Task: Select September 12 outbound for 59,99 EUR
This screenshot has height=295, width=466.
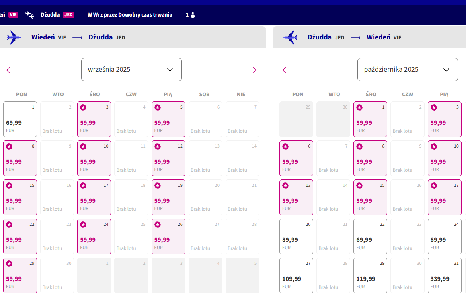Action: click(x=168, y=158)
